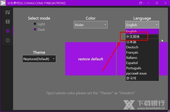Open the Violet color dropdown
This screenshot has height=112, width=170.
coord(91,25)
